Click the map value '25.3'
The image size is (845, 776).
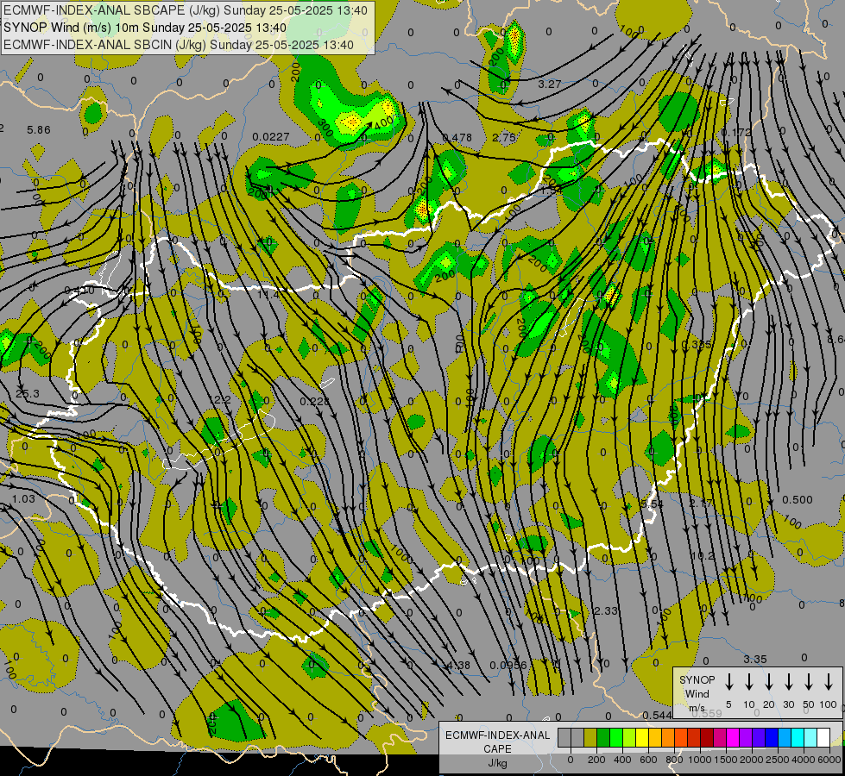pos(28,394)
